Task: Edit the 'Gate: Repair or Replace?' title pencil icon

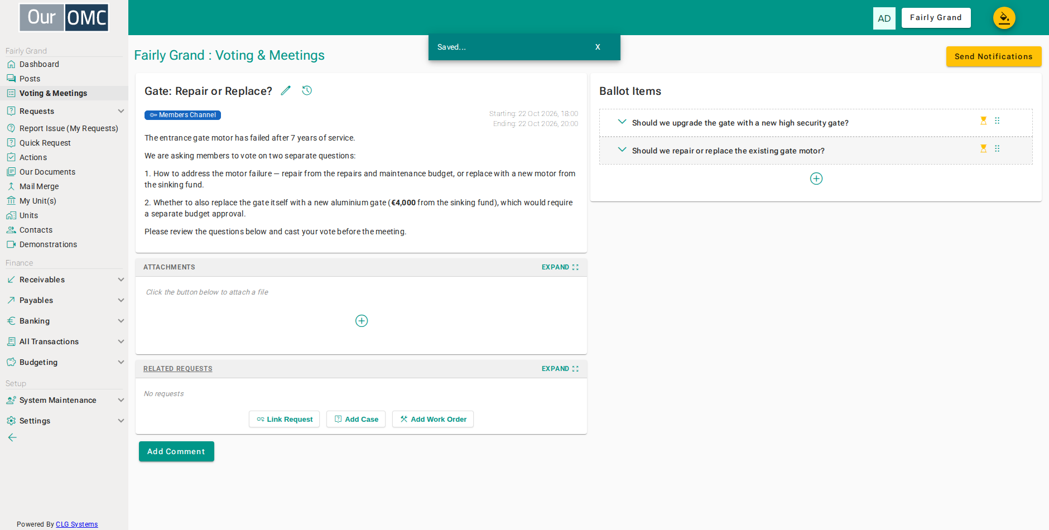Action: [x=286, y=90]
